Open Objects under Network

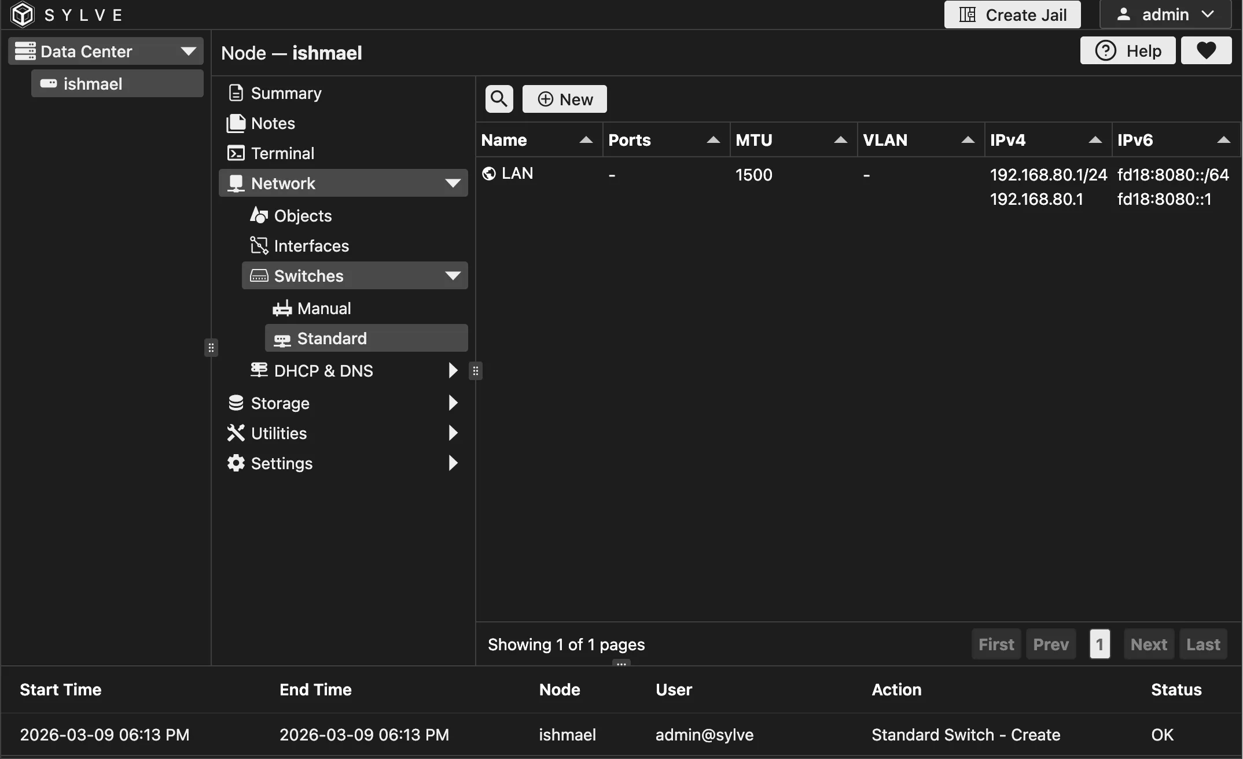pos(302,216)
